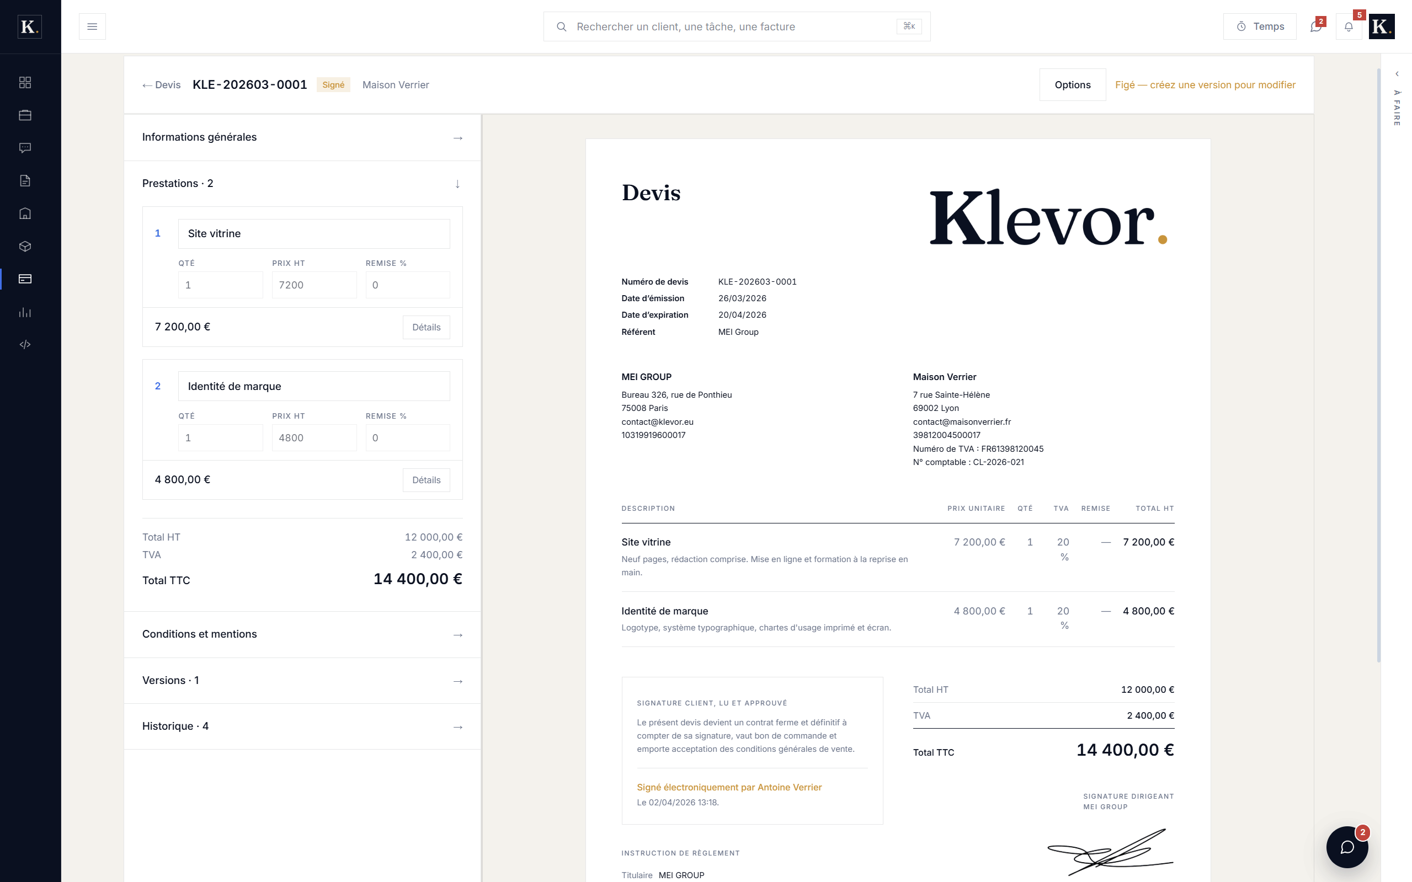Click the page vertical scrollbar
The height and width of the screenshot is (882, 1412).
1379,365
